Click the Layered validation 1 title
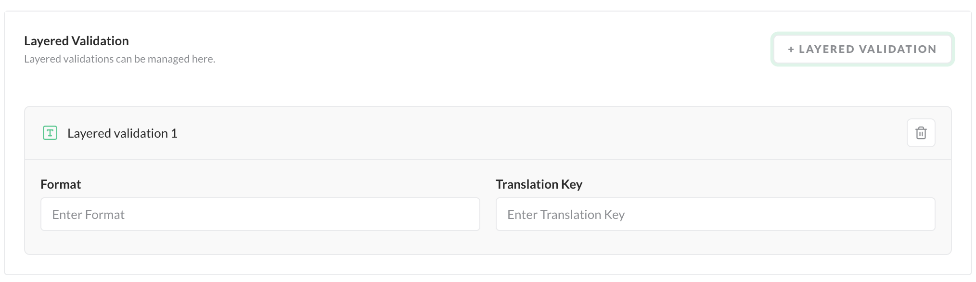The image size is (976, 282). pyautogui.click(x=122, y=133)
